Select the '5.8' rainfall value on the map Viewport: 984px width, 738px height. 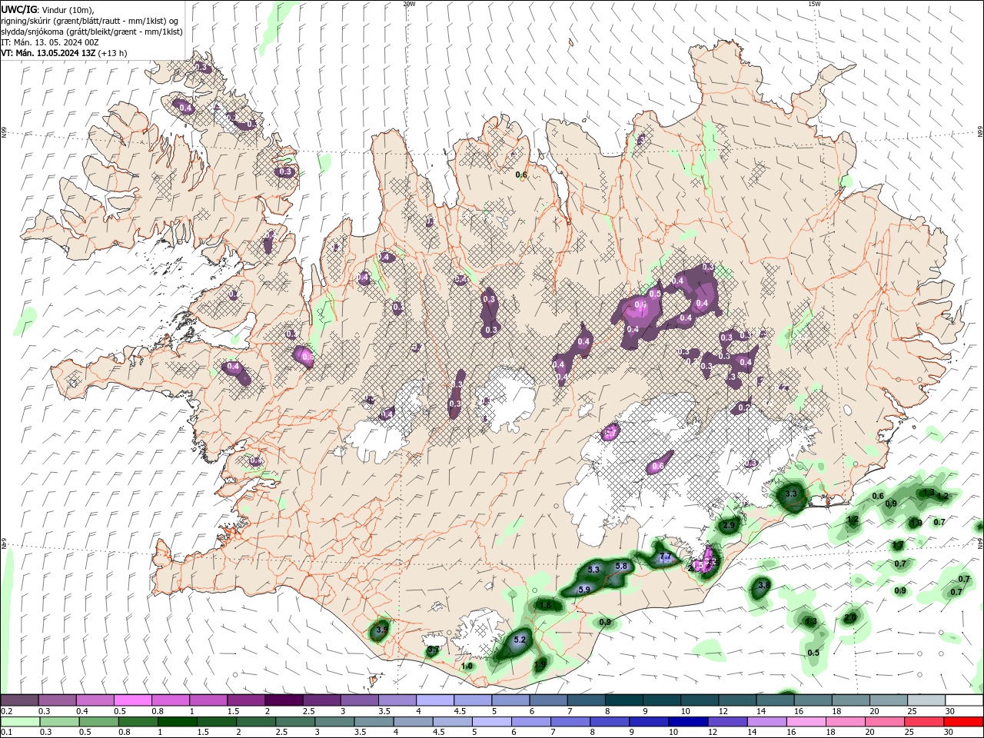click(x=622, y=567)
